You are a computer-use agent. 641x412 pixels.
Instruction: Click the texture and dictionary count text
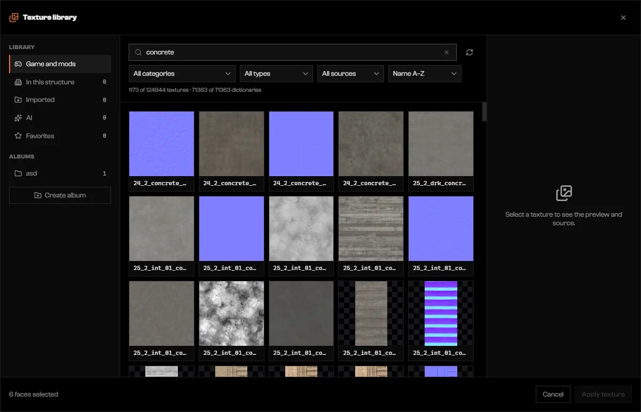pos(195,90)
